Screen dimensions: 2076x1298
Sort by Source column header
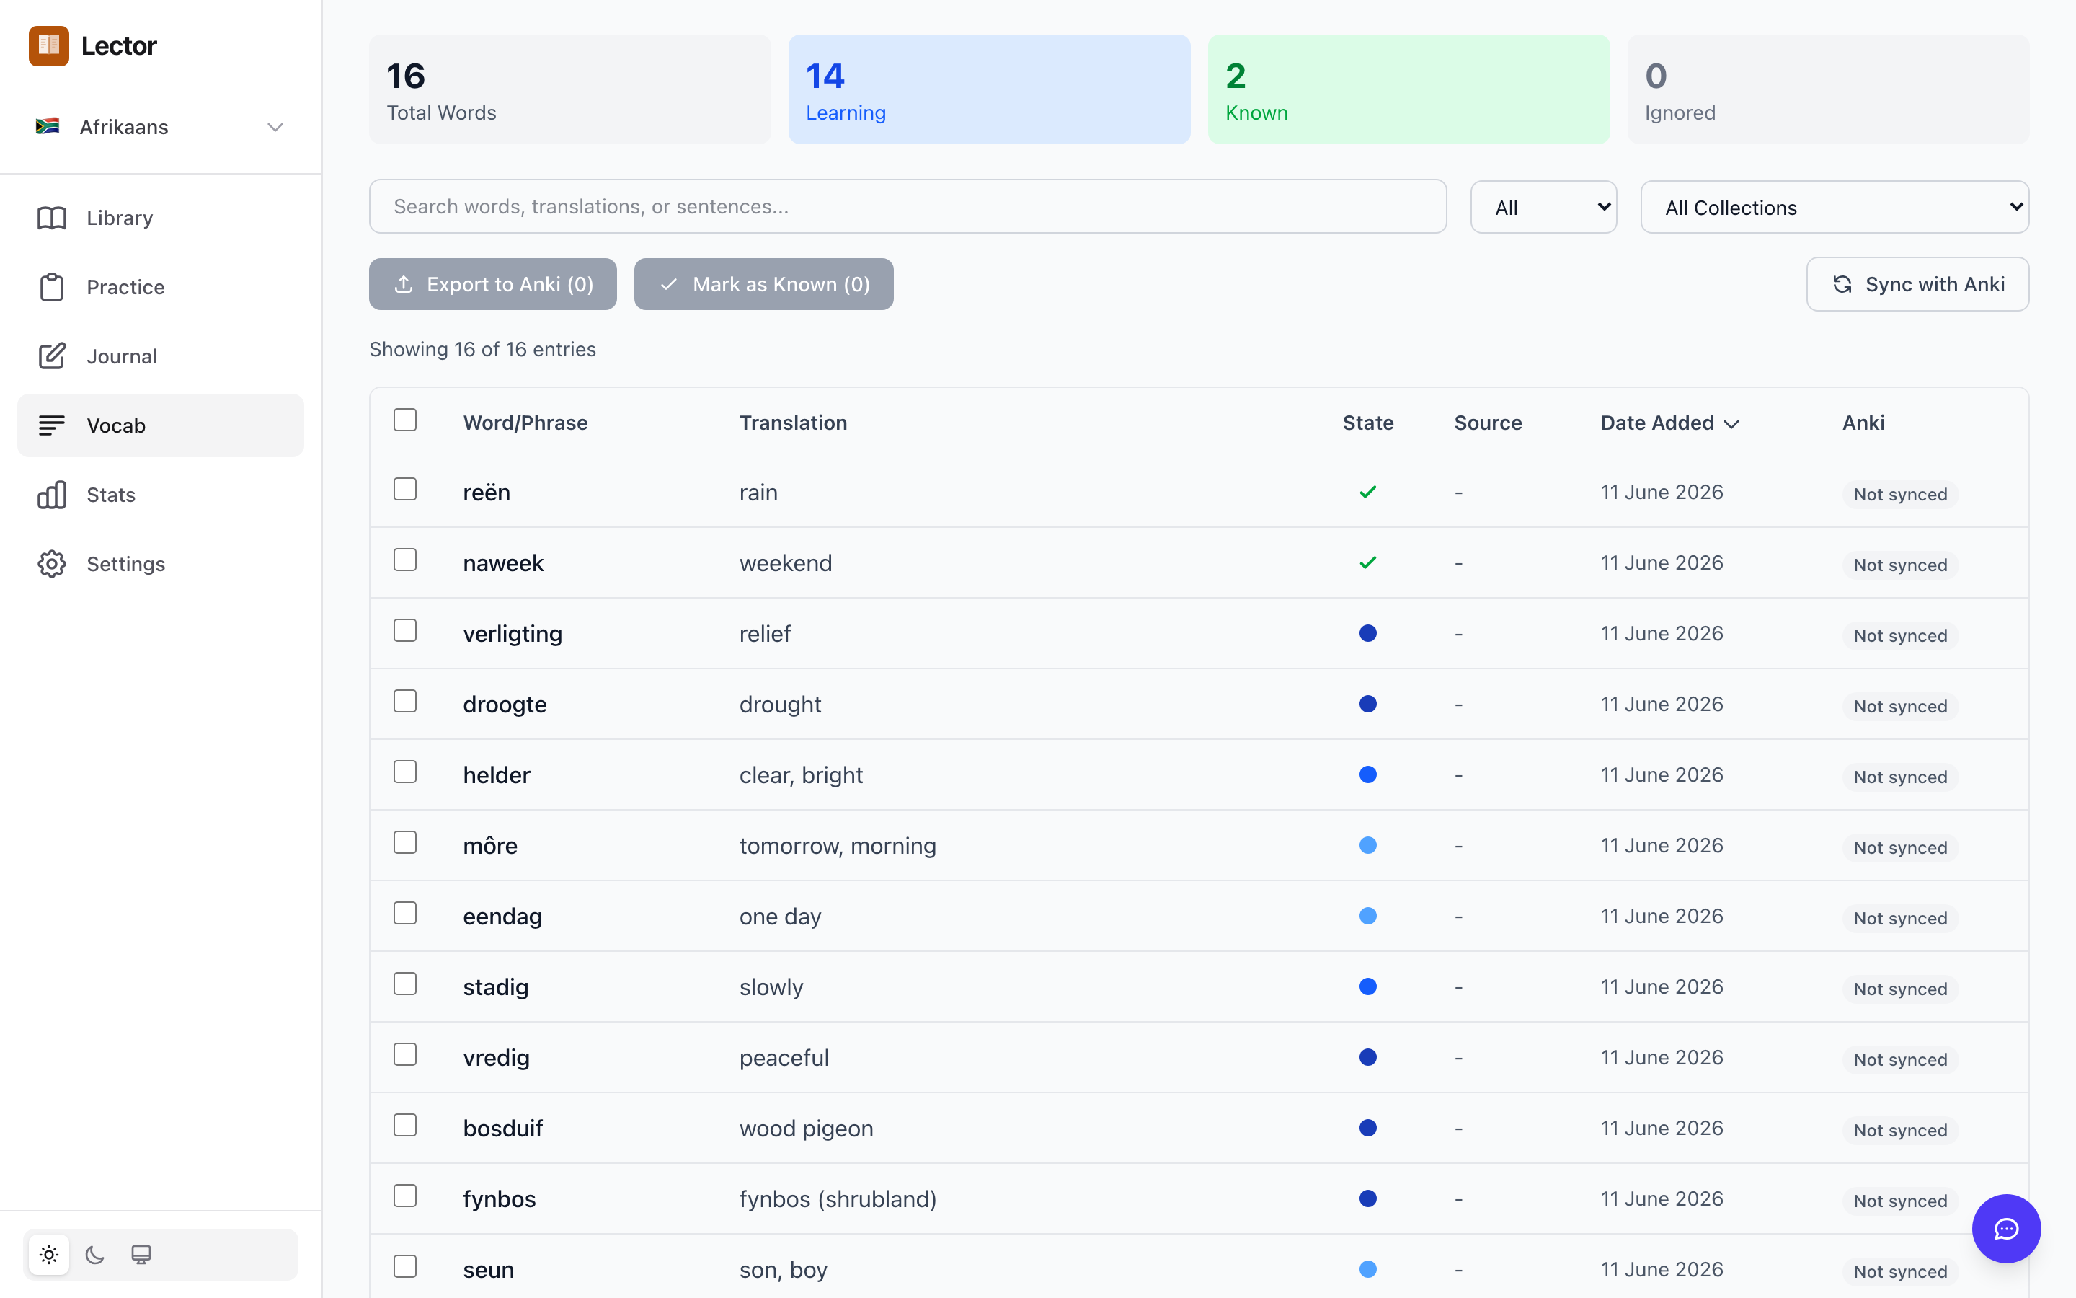pyautogui.click(x=1489, y=423)
